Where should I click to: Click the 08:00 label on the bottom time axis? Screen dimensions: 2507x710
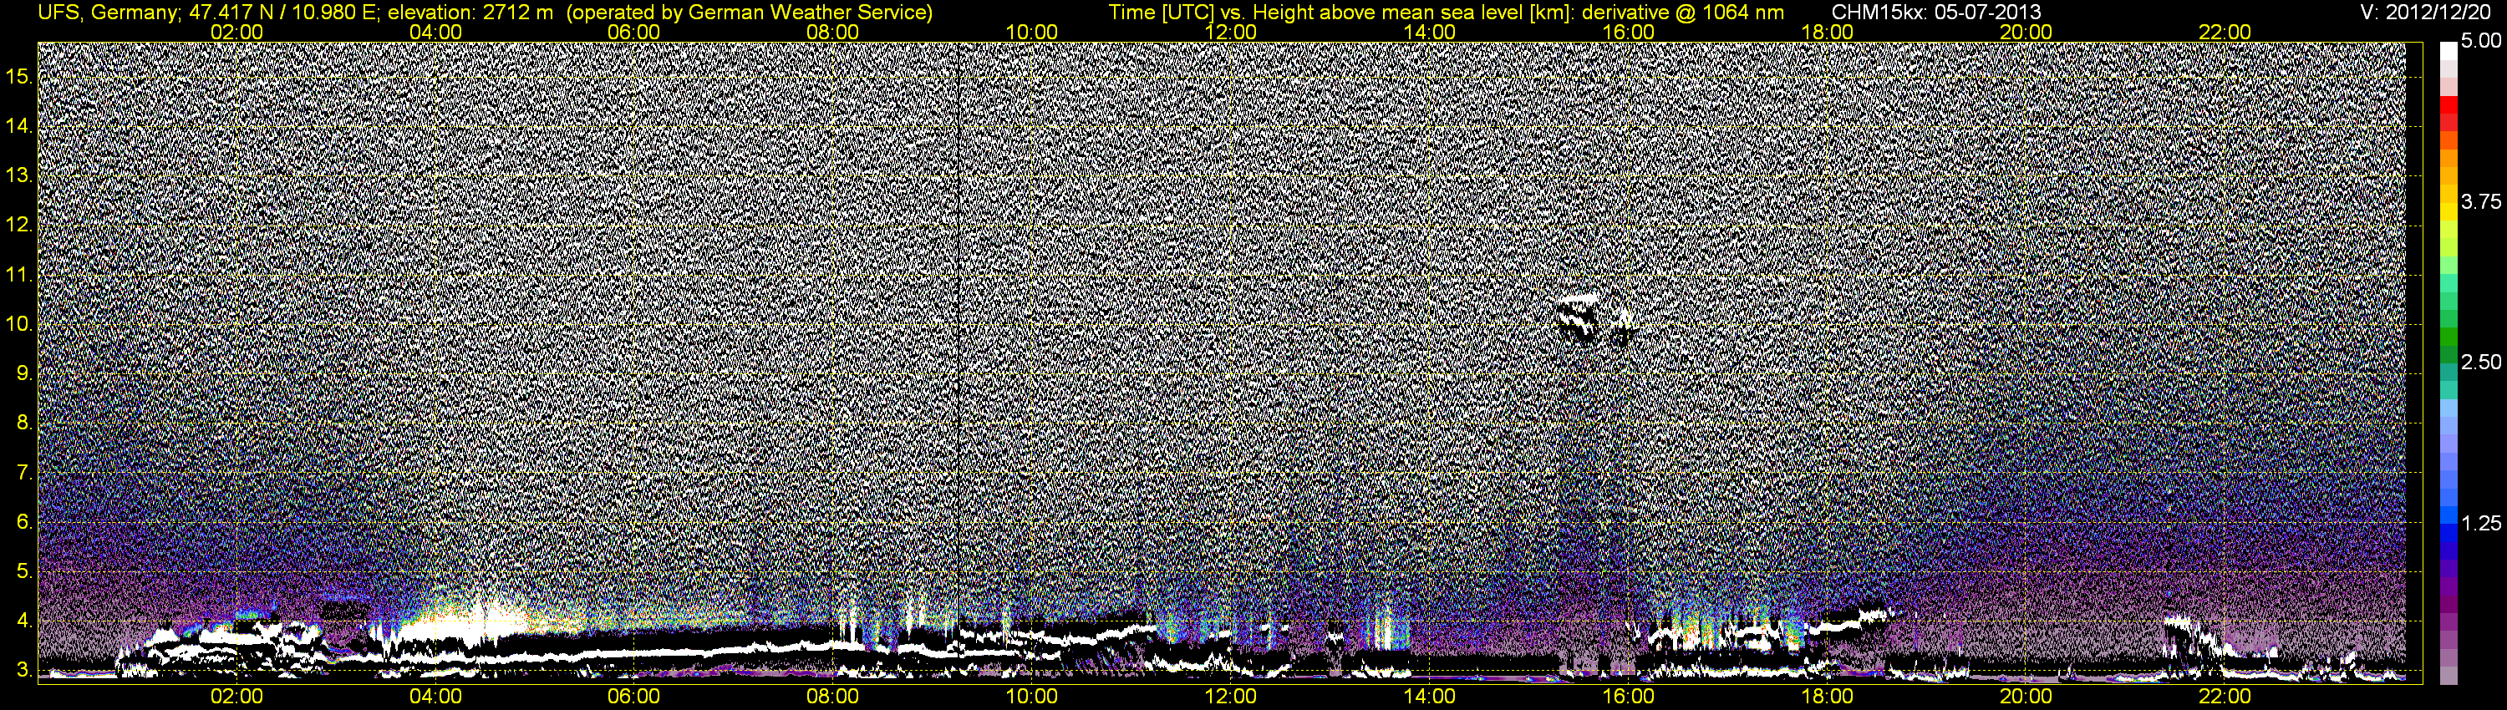click(x=833, y=697)
